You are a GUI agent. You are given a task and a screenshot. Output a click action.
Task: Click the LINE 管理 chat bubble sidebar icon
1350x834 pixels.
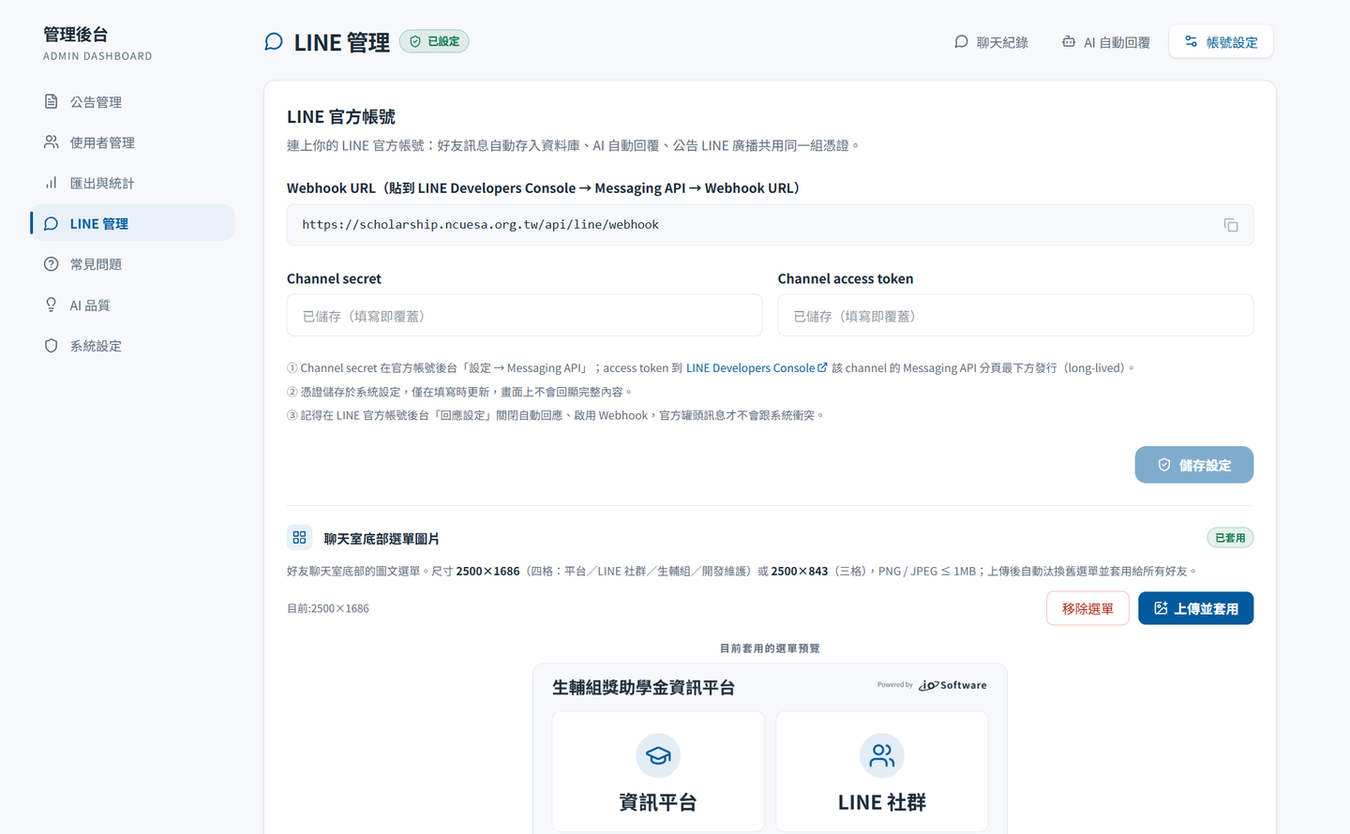(52, 223)
